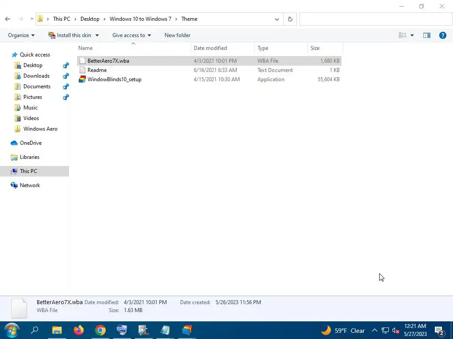Click the BetterAero7X.wba file icon

[x=82, y=61]
